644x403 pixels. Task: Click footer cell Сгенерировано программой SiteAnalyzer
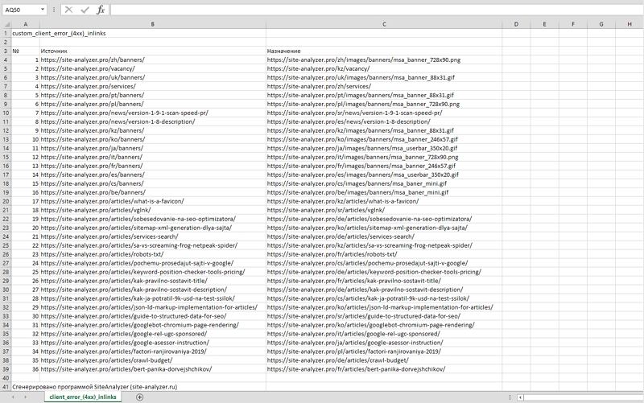(94, 387)
